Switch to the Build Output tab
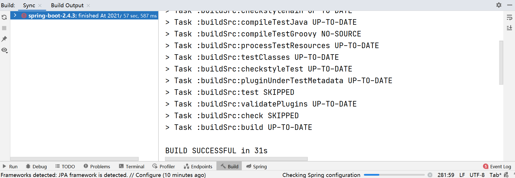 click(67, 5)
